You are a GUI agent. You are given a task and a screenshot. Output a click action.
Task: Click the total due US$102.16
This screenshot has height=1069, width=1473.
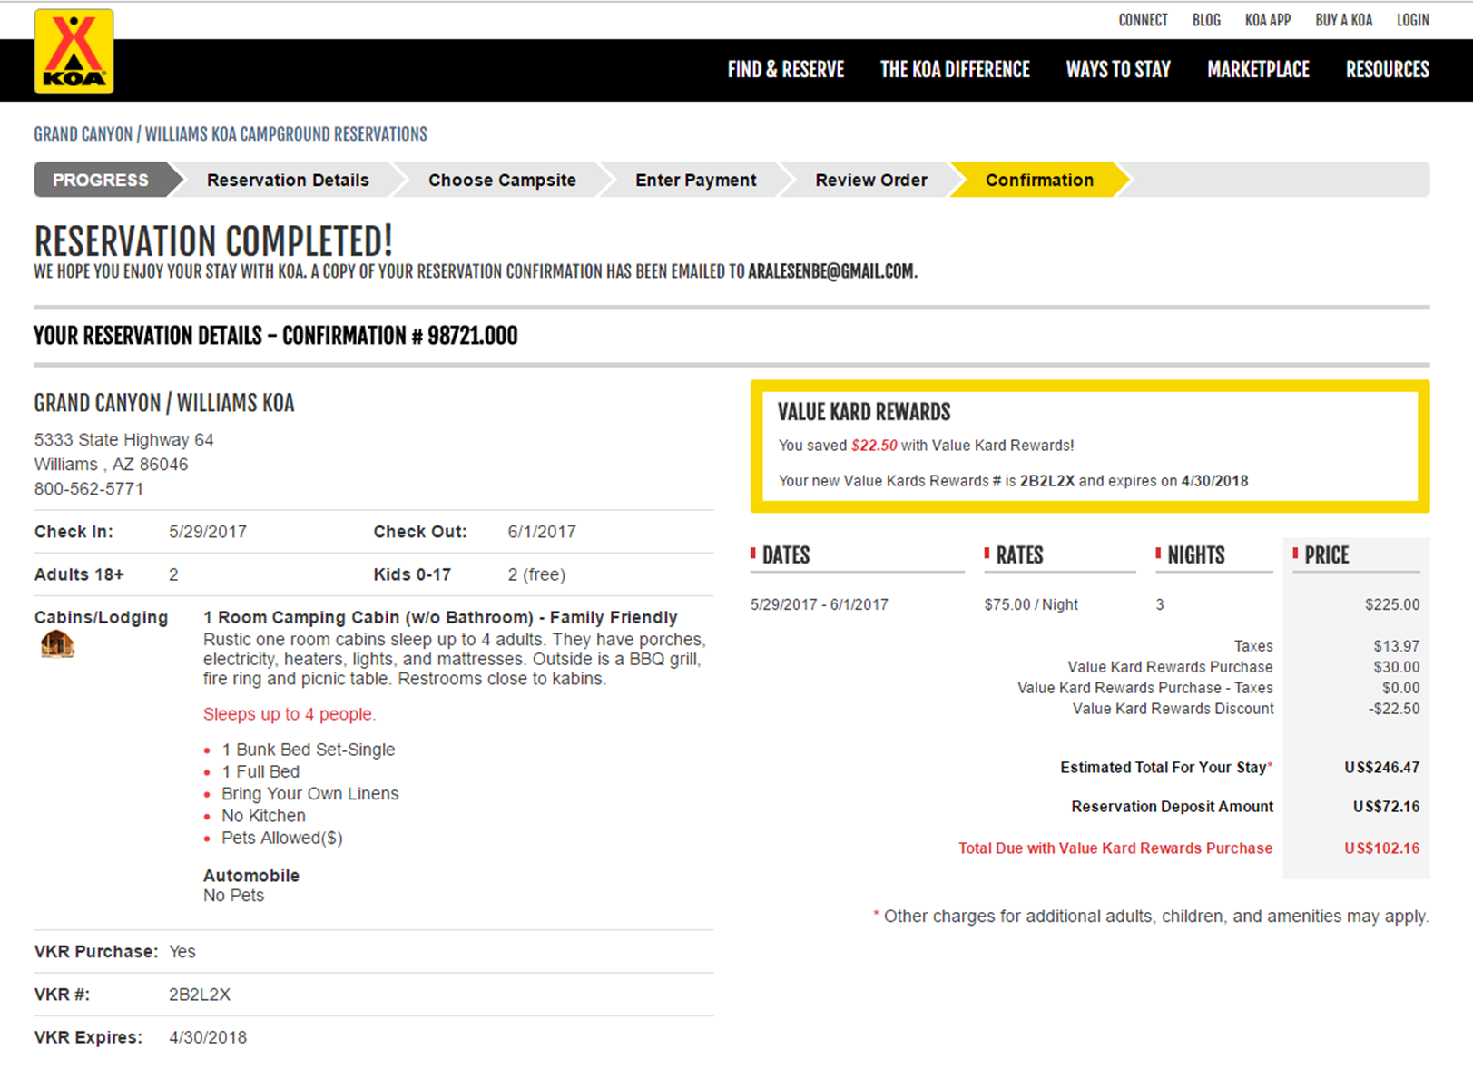pos(1381,848)
